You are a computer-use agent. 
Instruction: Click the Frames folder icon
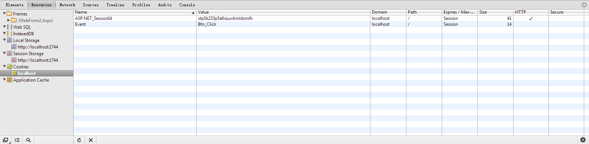point(10,14)
